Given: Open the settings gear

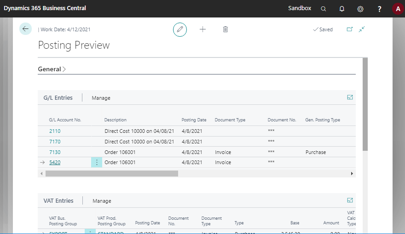Looking at the screenshot, I should (360, 9).
